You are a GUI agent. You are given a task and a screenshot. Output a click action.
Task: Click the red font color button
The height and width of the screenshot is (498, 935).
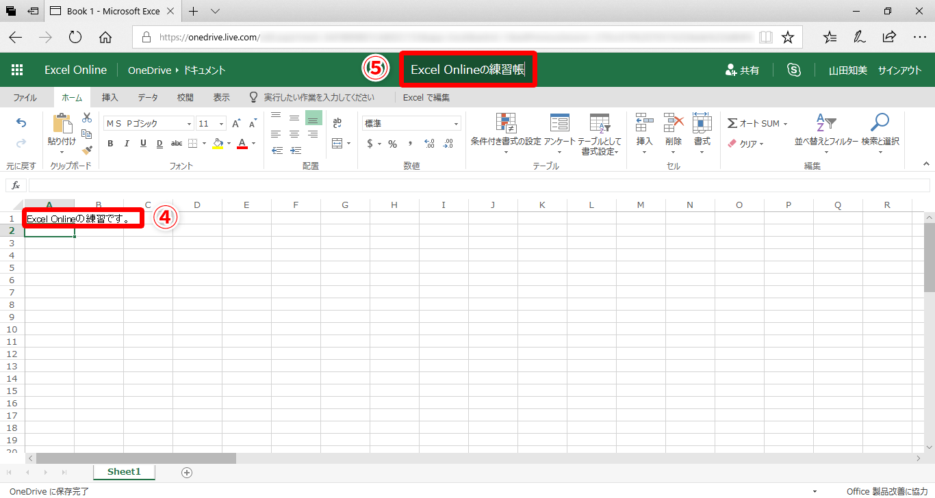[242, 144]
